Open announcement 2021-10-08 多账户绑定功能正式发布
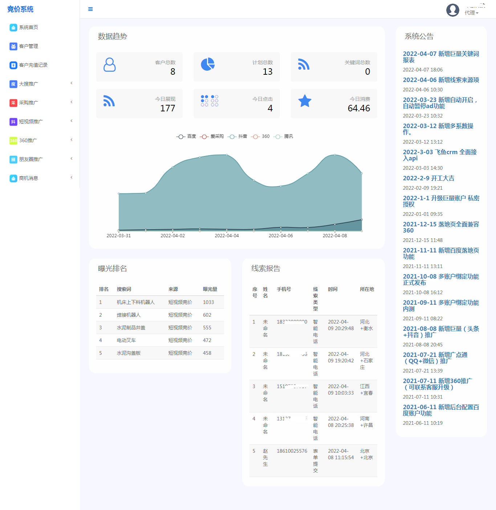Image resolution: width=496 pixels, height=510 pixels. coord(441,280)
